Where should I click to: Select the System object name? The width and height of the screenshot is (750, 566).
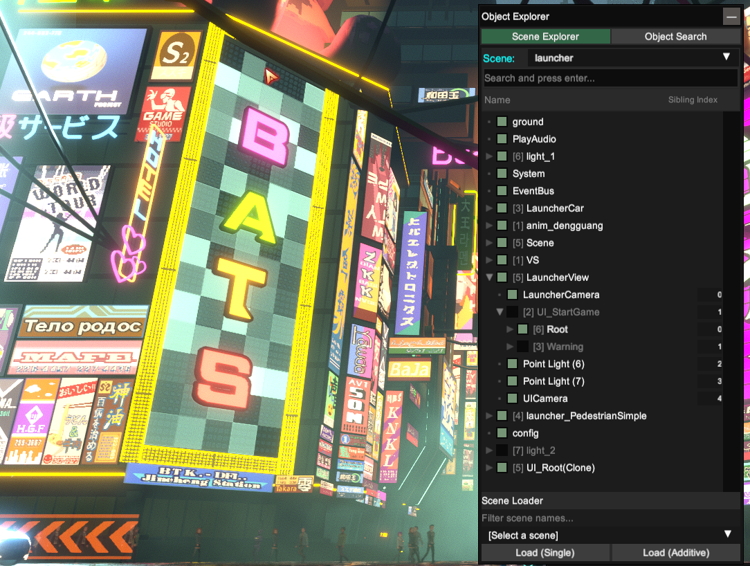(529, 173)
